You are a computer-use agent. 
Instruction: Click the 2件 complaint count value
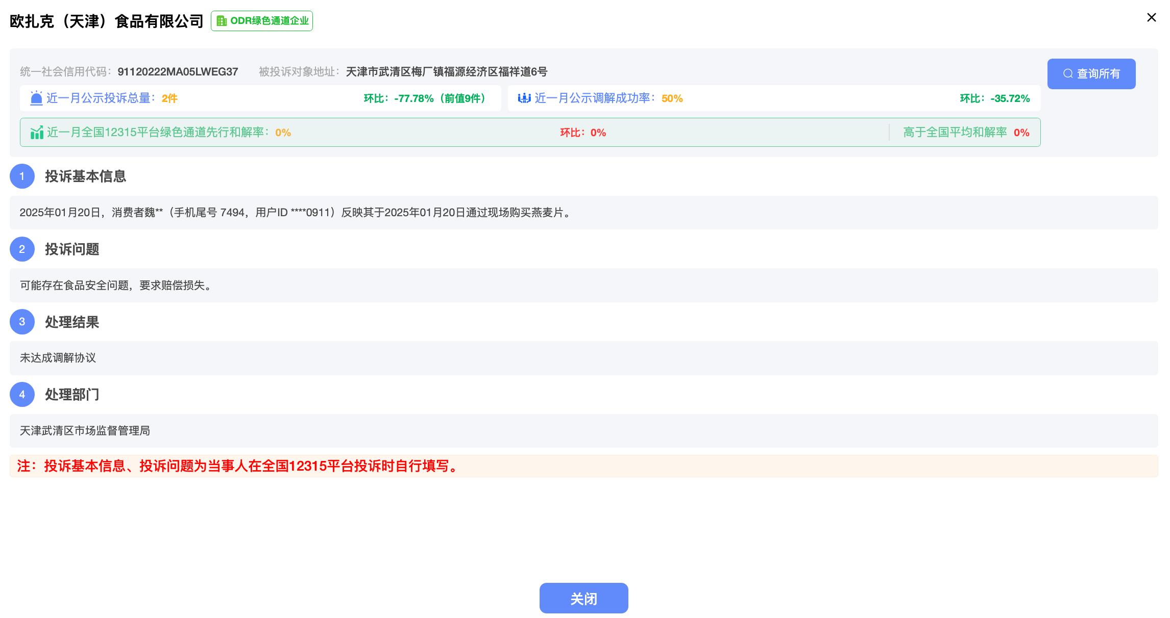tap(169, 98)
